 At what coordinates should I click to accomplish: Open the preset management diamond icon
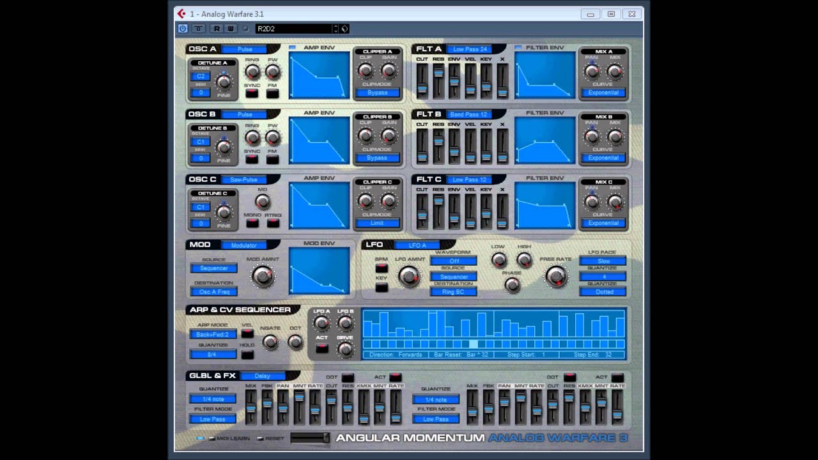[344, 29]
